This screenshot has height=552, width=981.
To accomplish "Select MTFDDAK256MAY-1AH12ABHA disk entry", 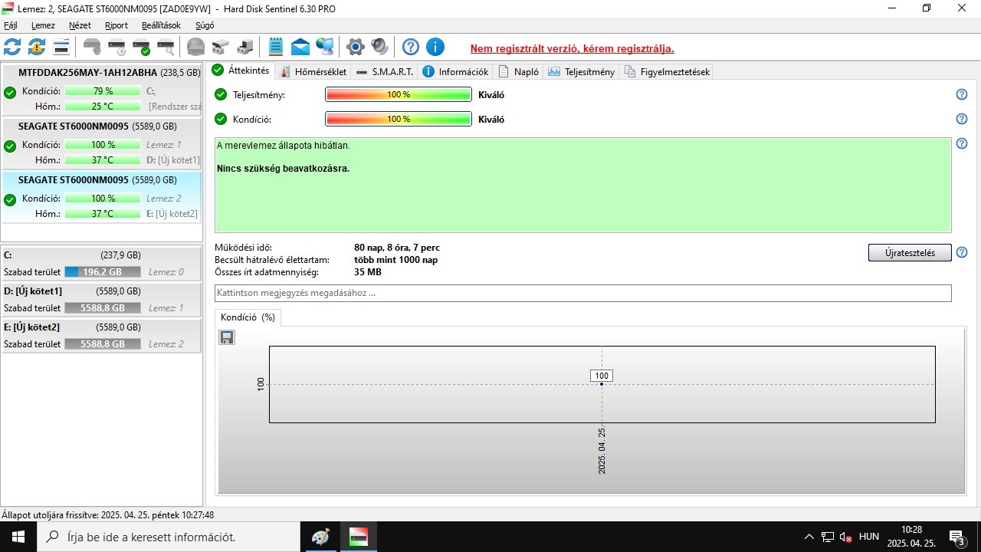I will (101, 90).
